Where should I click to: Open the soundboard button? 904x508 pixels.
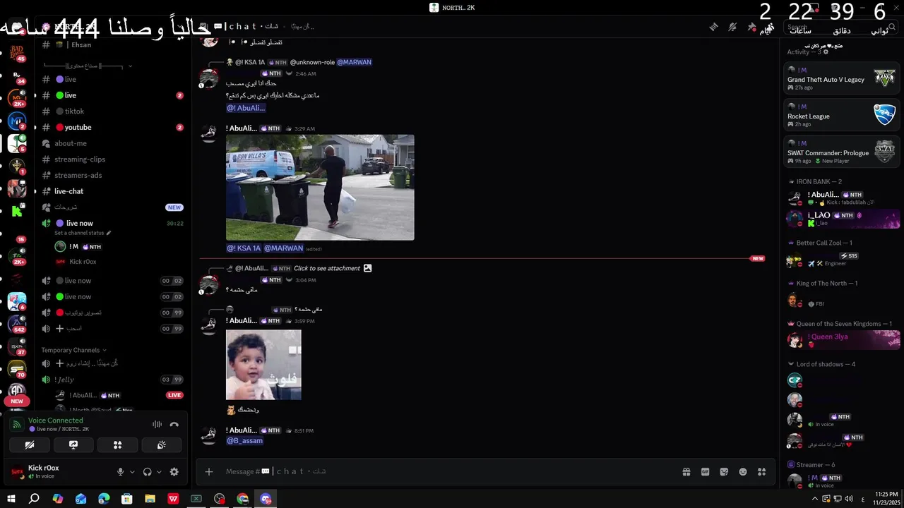161,445
